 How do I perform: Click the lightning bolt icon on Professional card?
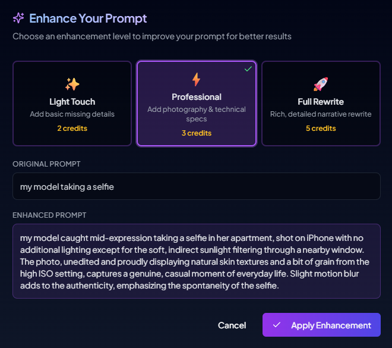197,79
